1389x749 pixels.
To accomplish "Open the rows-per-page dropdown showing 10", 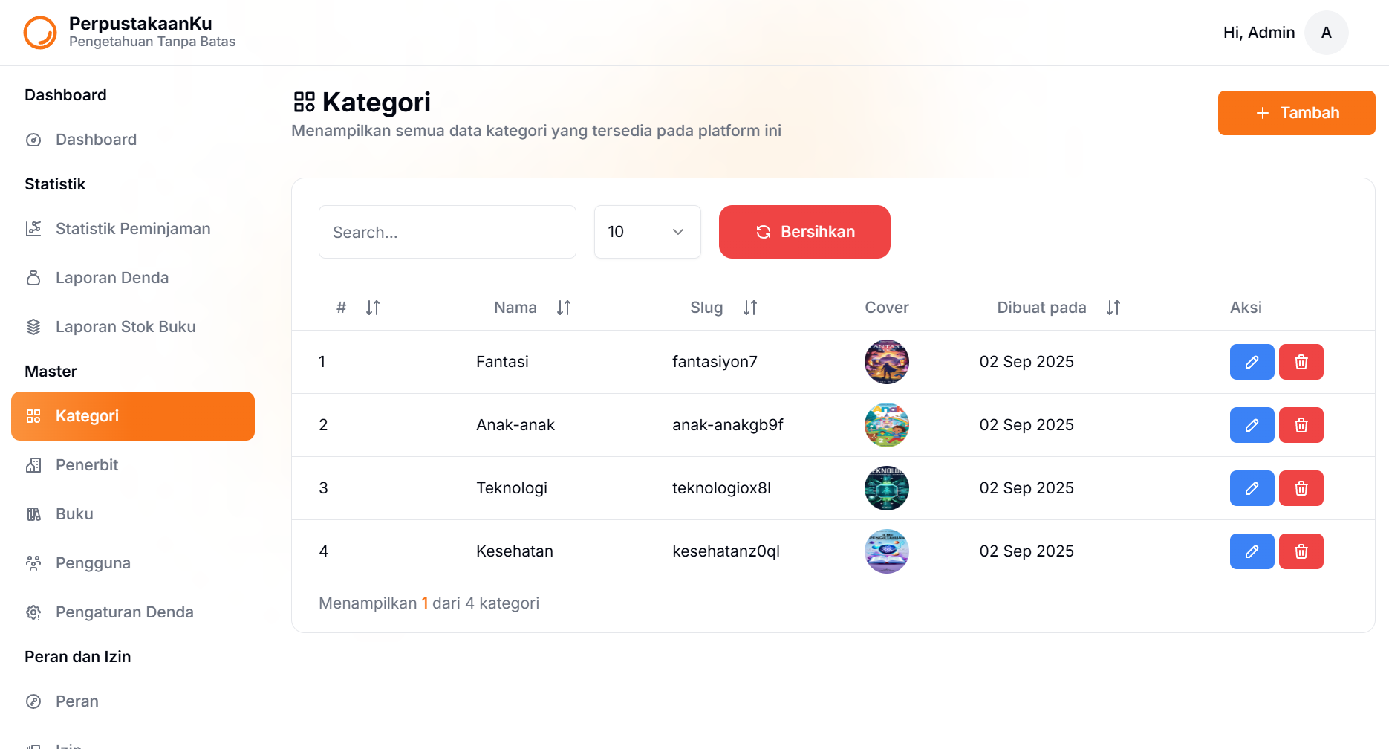I will coord(648,232).
